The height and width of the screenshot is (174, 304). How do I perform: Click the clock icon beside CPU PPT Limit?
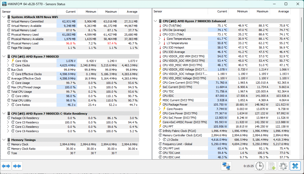tap(160, 148)
